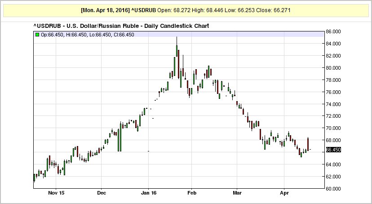Viewport: 372px width, 204px height.
Task: Click the 60.000 y-axis label
Action: click(x=333, y=189)
